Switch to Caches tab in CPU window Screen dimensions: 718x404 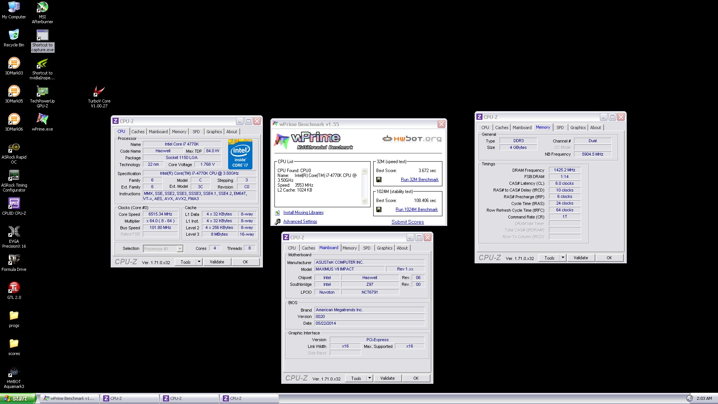(138, 132)
